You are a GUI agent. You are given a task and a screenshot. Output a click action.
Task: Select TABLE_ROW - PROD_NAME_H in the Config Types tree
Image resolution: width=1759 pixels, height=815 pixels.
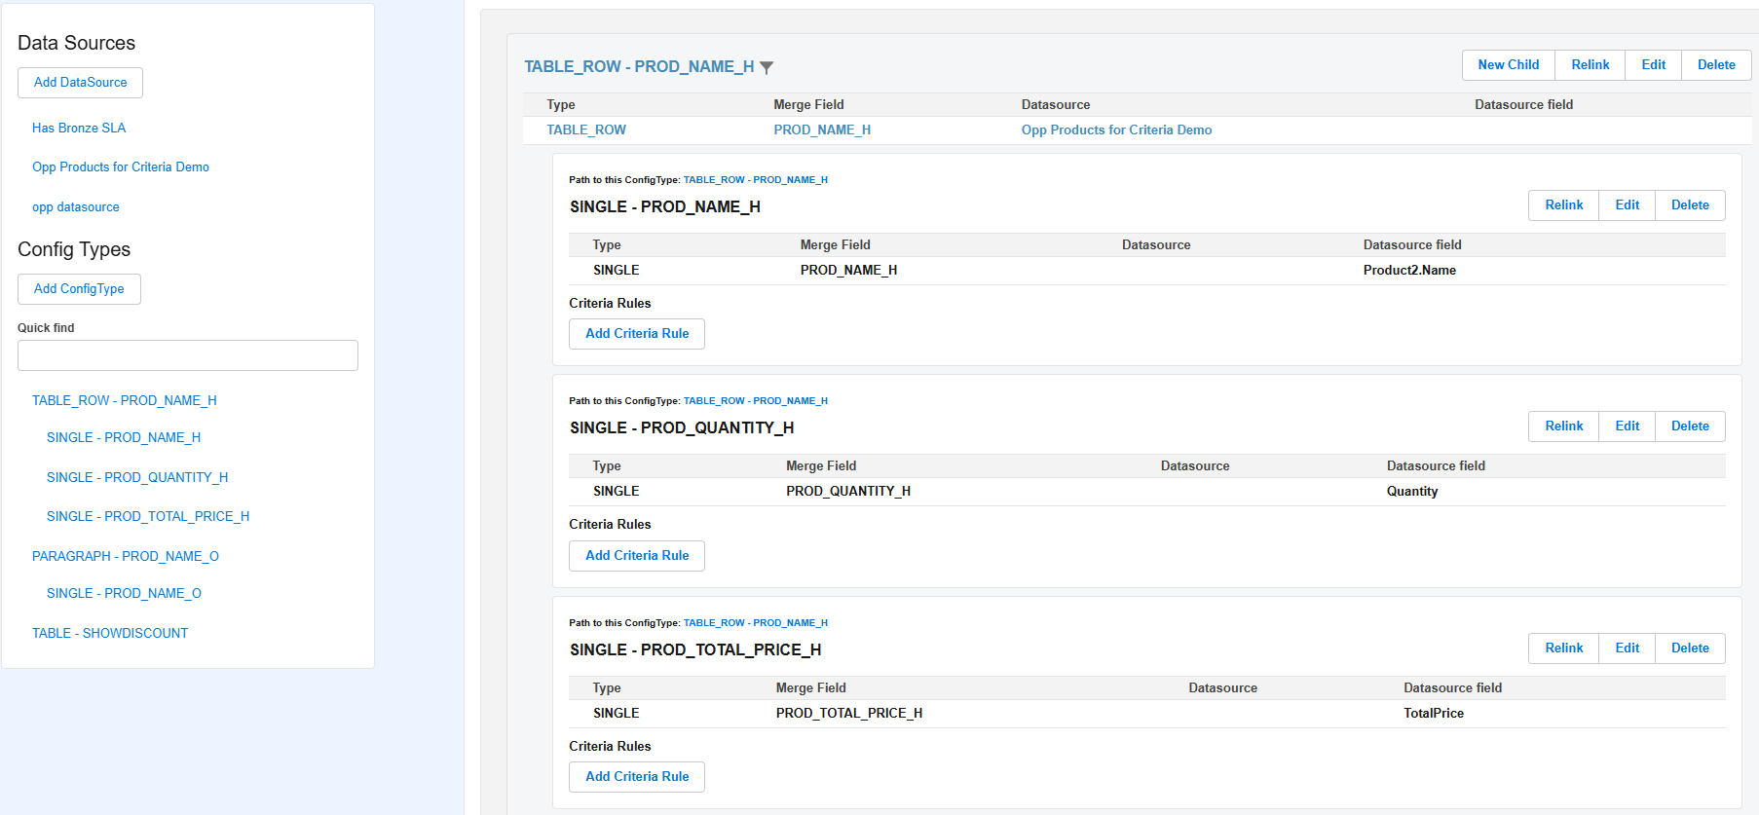click(x=125, y=400)
